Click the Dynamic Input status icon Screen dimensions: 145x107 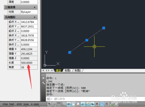92,104
